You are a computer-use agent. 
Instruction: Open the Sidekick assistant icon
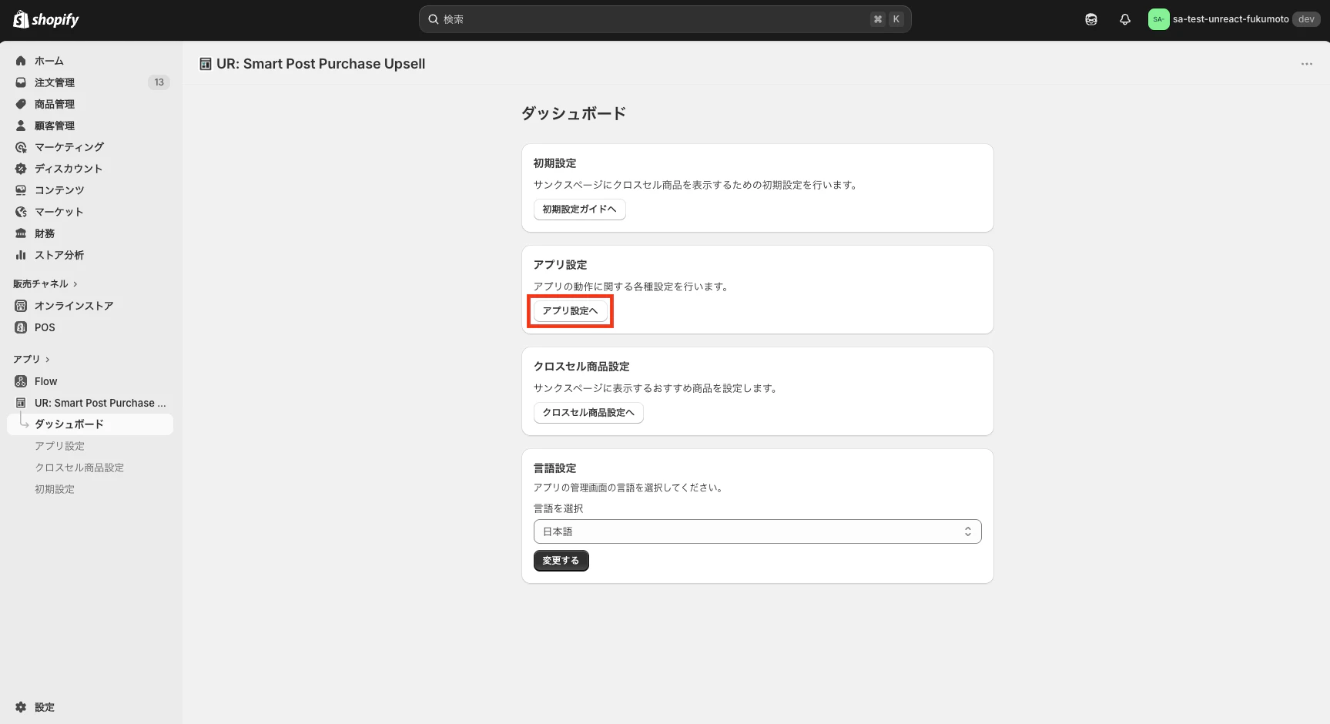point(1091,19)
